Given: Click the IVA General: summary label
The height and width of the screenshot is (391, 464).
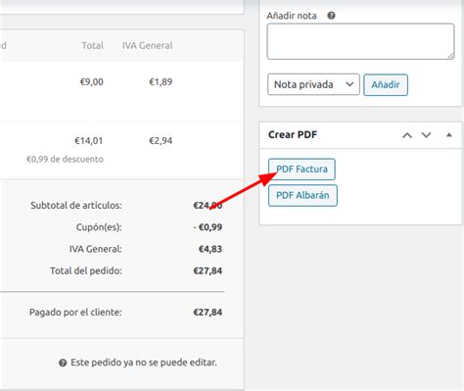Looking at the screenshot, I should [96, 249].
